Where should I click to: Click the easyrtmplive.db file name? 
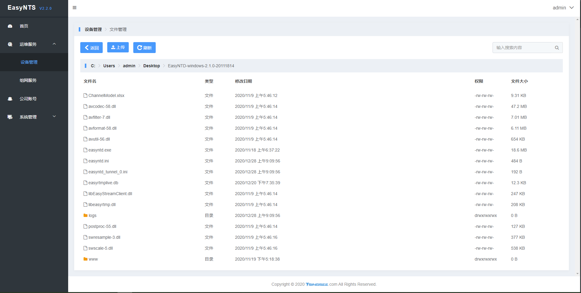click(x=103, y=183)
